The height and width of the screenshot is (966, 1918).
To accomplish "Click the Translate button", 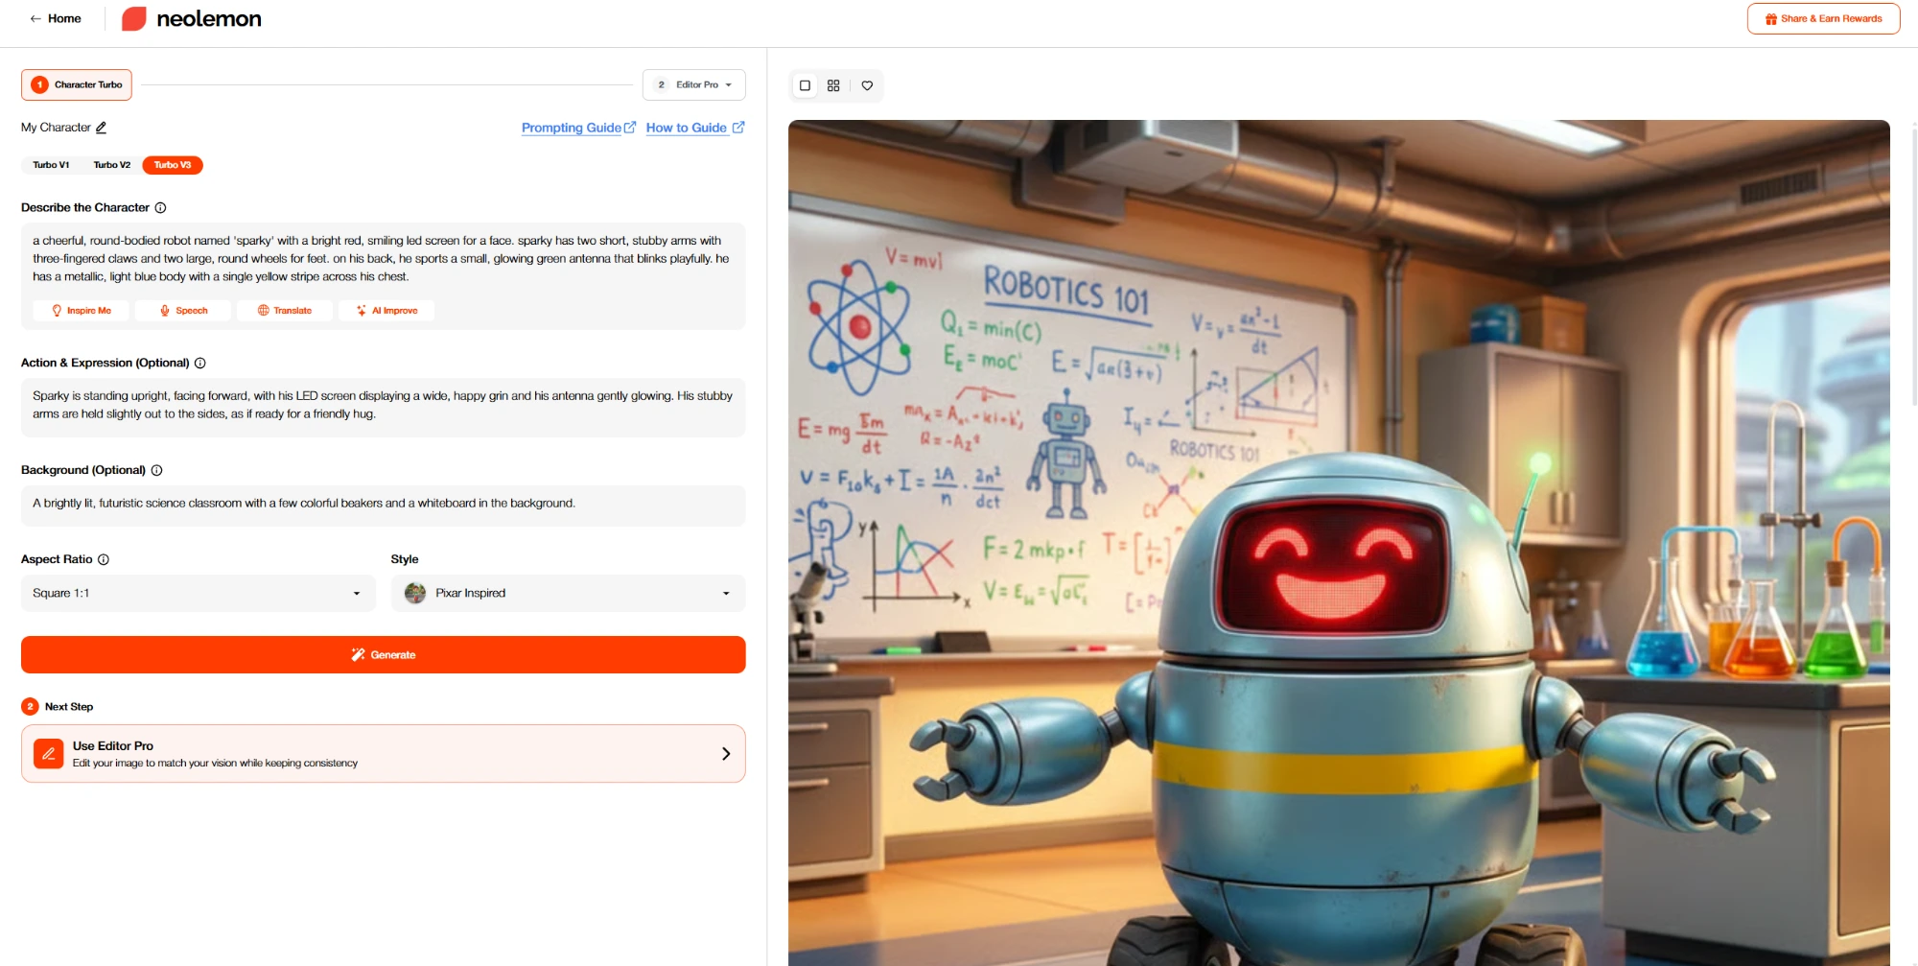I will tap(285, 311).
